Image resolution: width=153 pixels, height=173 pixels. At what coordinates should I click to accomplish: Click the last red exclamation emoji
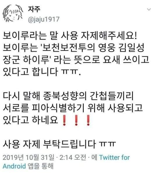pos(88,120)
